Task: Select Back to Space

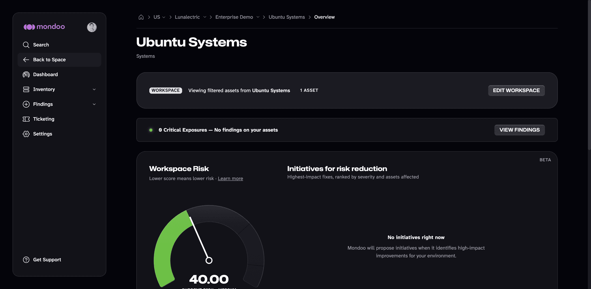Action: [59, 60]
